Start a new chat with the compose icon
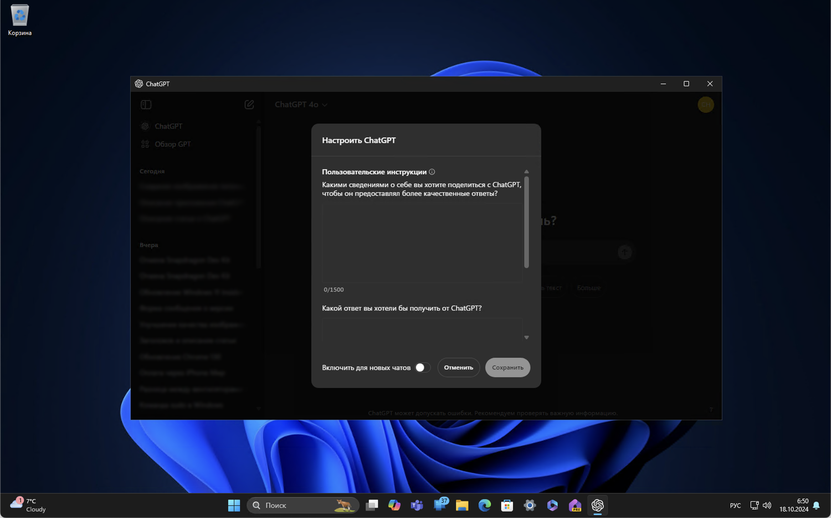831x518 pixels. pyautogui.click(x=249, y=105)
